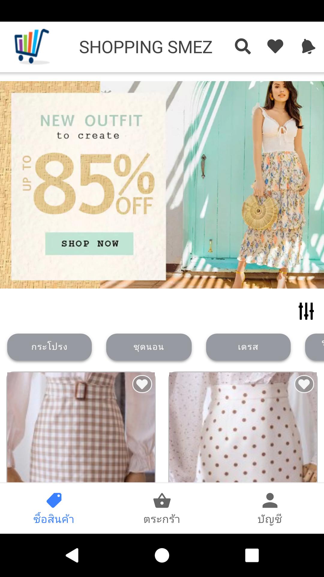324x577 pixels.
Task: Open favorites heart icon in header
Action: click(275, 46)
